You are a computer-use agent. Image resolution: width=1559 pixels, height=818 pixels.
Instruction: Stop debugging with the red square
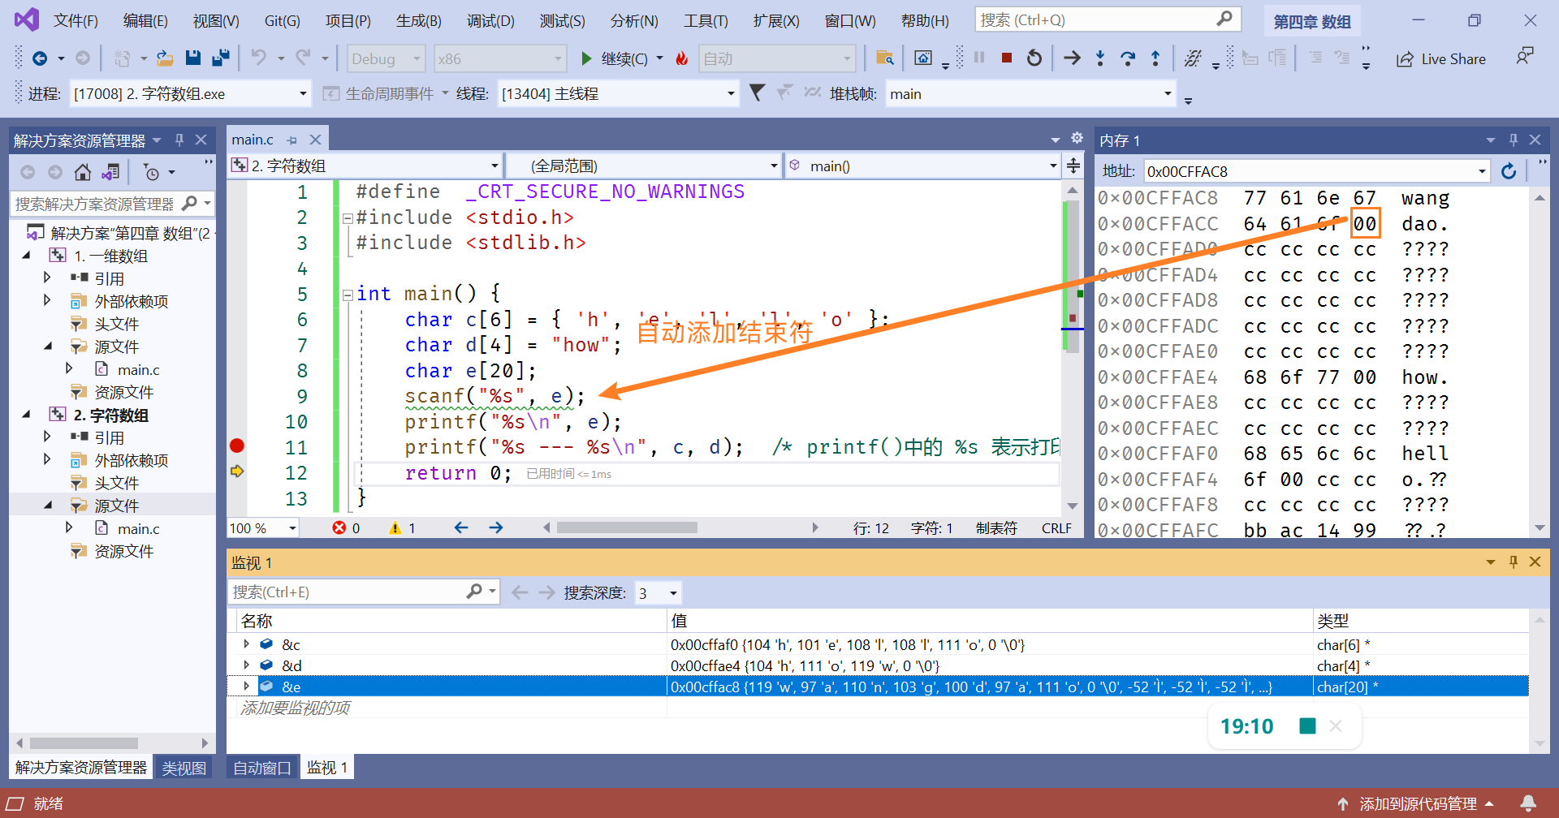pos(1006,58)
